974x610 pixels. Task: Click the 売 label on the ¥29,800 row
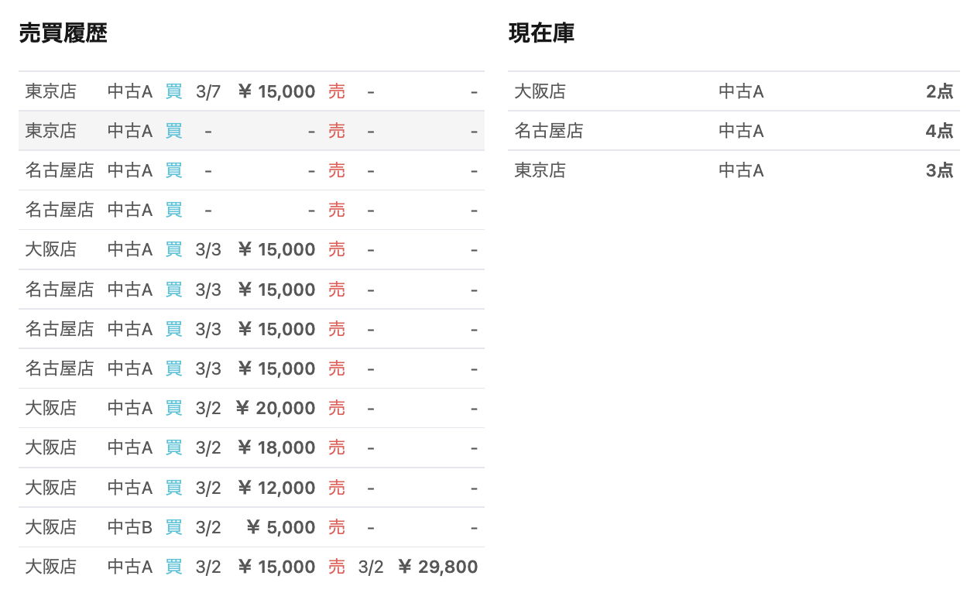click(x=336, y=567)
